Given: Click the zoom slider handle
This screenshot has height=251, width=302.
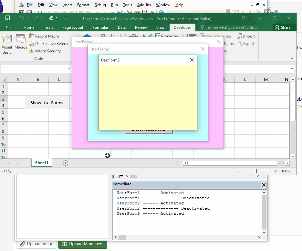Looking at the screenshot, I should tap(256, 171).
